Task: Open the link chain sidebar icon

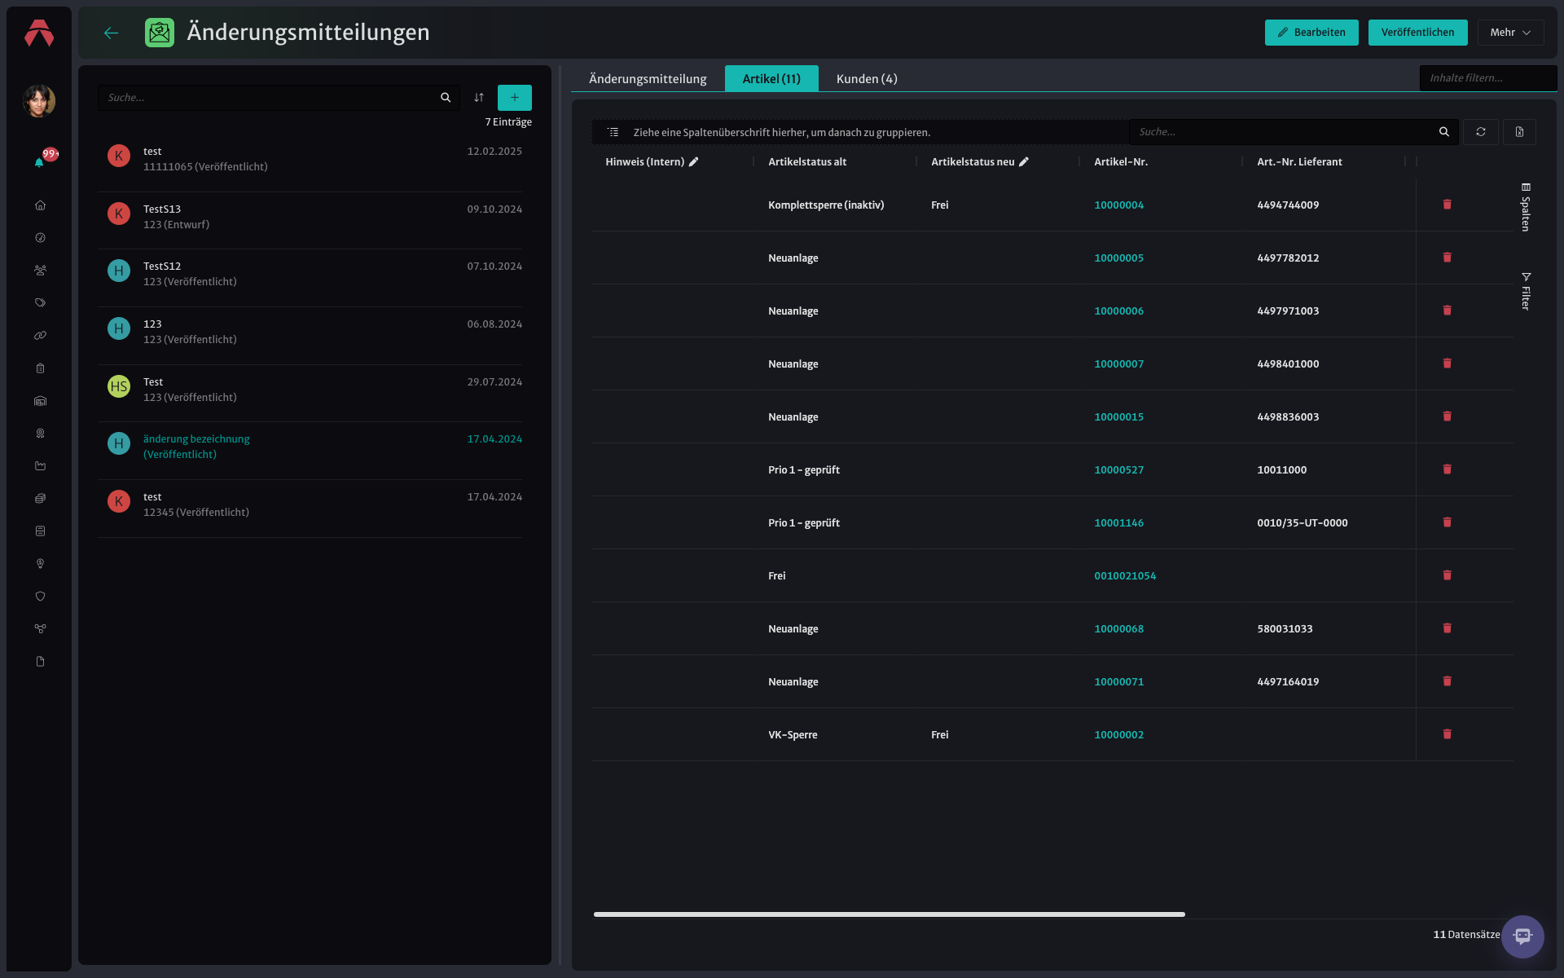Action: (40, 336)
